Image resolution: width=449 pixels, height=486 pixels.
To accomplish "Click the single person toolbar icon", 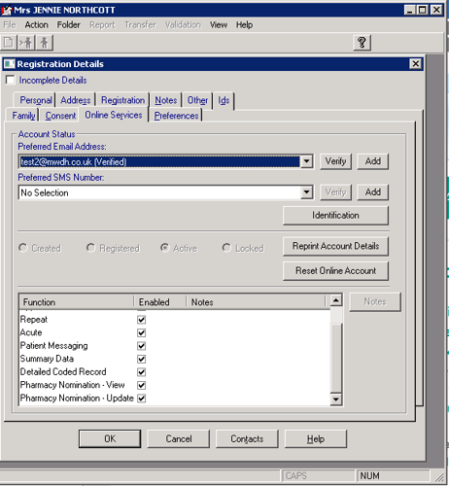I will pos(45,43).
